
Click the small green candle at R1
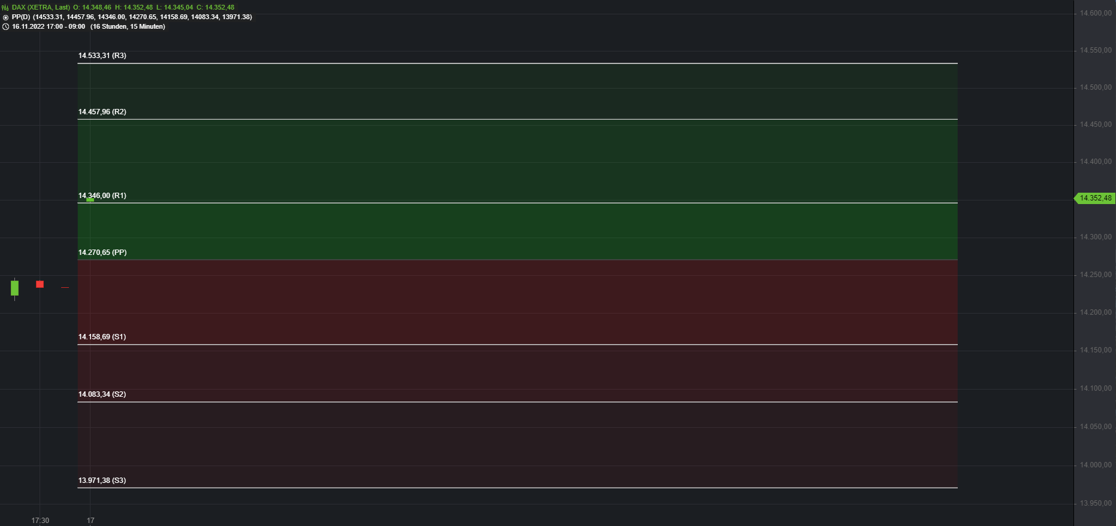pyautogui.click(x=90, y=200)
